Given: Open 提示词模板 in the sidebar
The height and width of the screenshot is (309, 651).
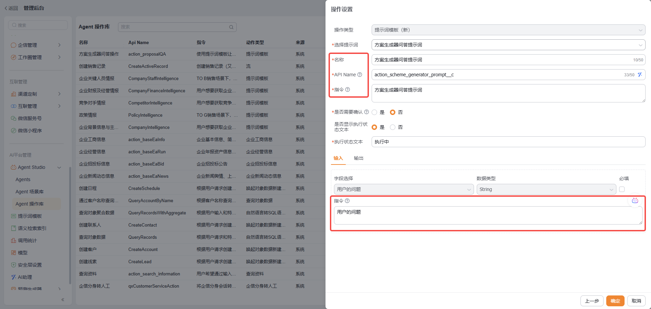Looking at the screenshot, I should (x=30, y=216).
